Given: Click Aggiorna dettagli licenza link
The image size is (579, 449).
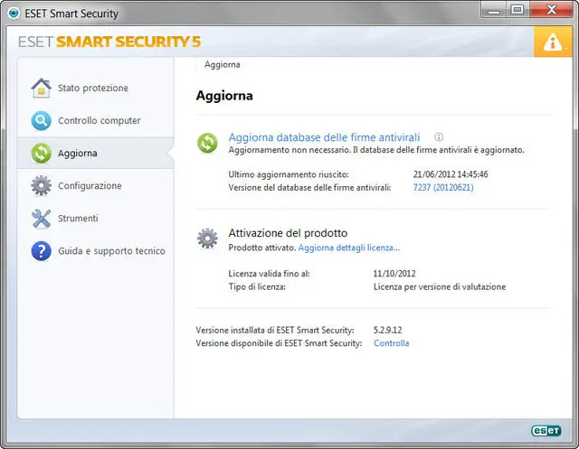Looking at the screenshot, I should pos(349,248).
